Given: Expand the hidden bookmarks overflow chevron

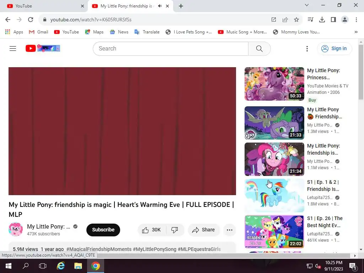Looking at the screenshot, I should 356,32.
